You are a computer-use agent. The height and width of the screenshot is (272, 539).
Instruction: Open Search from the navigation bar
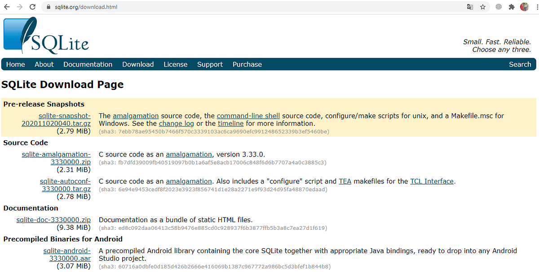click(520, 64)
